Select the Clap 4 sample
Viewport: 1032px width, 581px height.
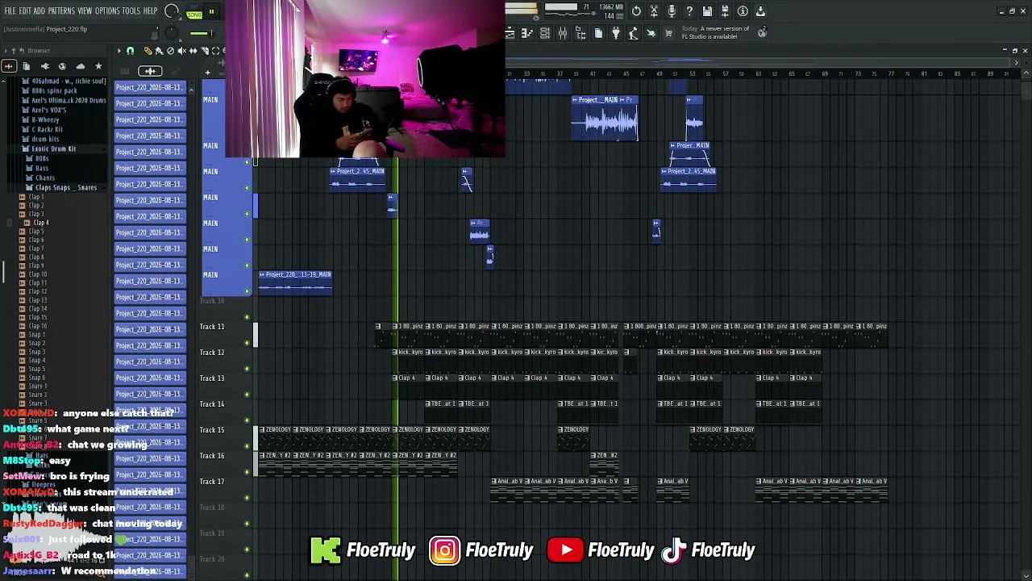(x=40, y=223)
